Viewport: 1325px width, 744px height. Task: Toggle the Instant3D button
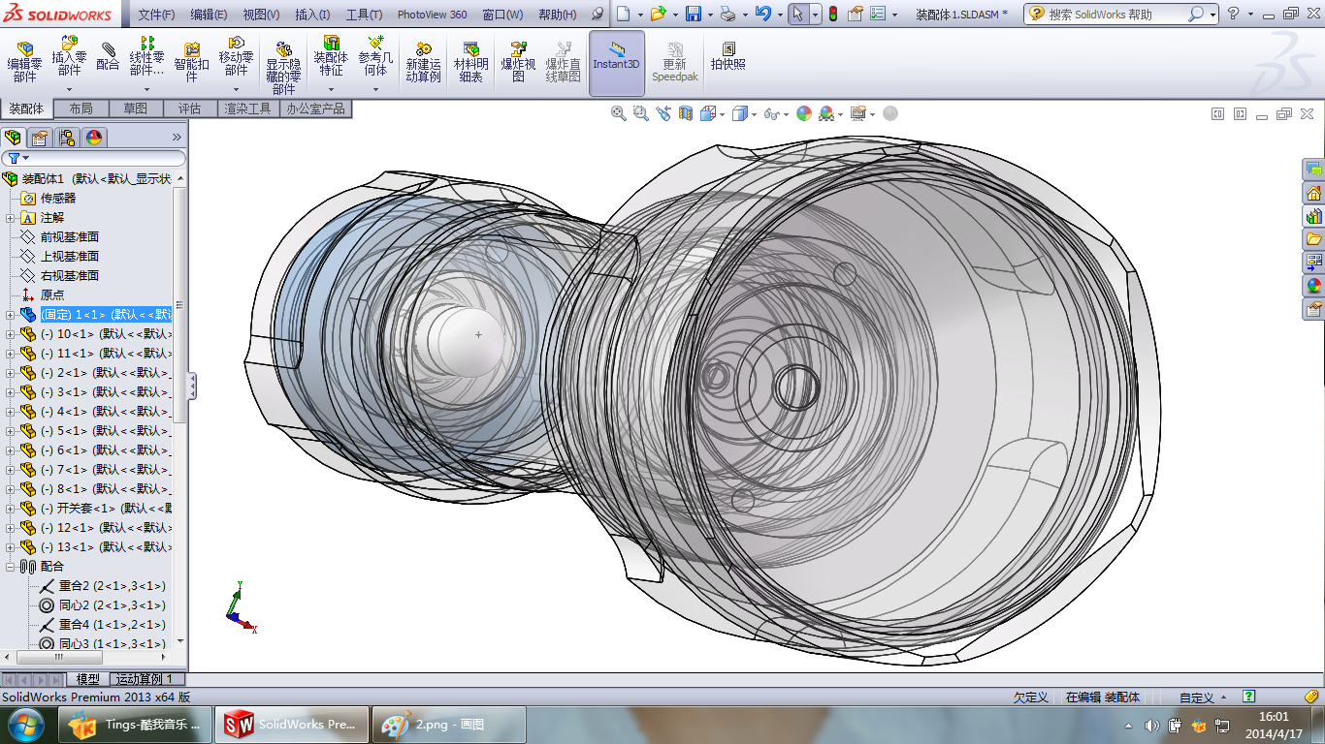coord(617,63)
